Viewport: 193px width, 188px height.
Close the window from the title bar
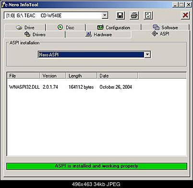pyautogui.click(x=188, y=5)
